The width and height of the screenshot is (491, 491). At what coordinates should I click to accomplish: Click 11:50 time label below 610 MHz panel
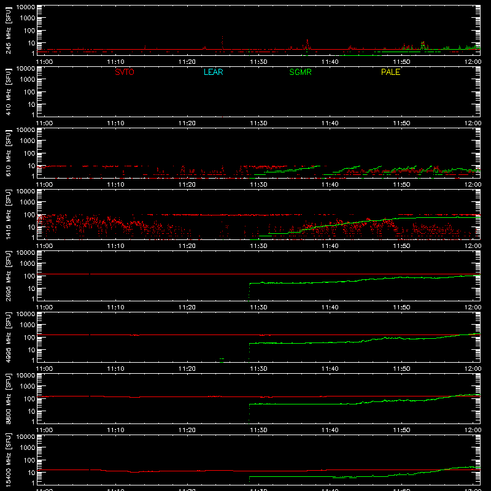tap(401, 185)
